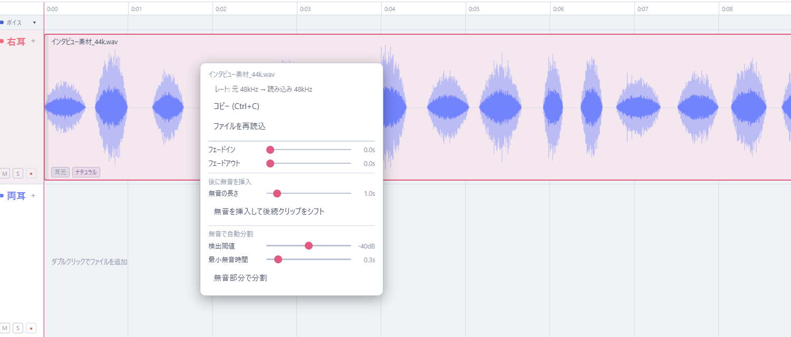Screen dimensions: 791x337
Task: Click the レート: 元 48kHz → 読み込み 48kHz line
Action: (263, 90)
